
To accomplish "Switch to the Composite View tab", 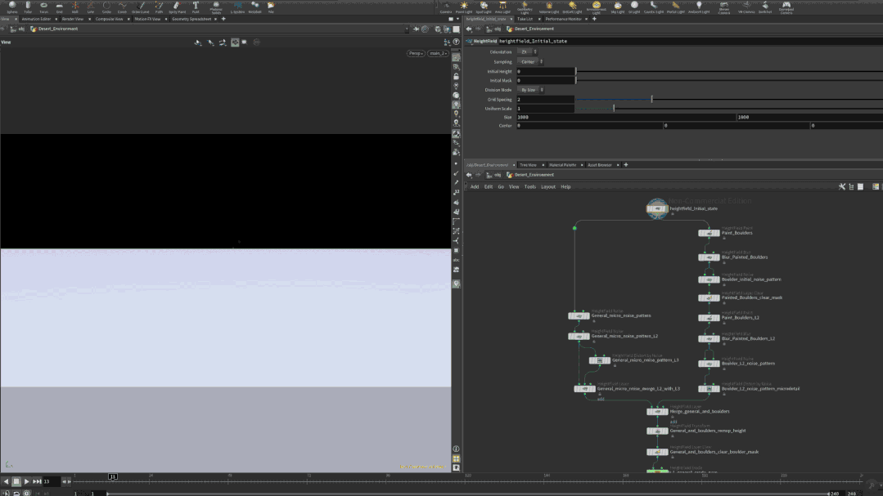I will coord(109,19).
